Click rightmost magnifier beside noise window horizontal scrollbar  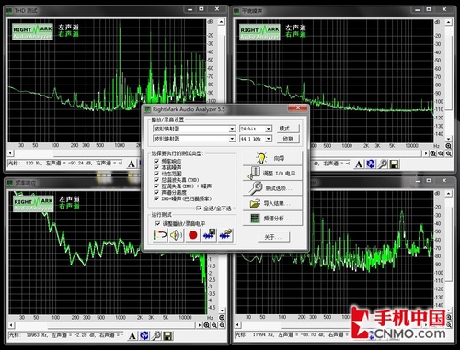pyautogui.click(x=448, y=153)
